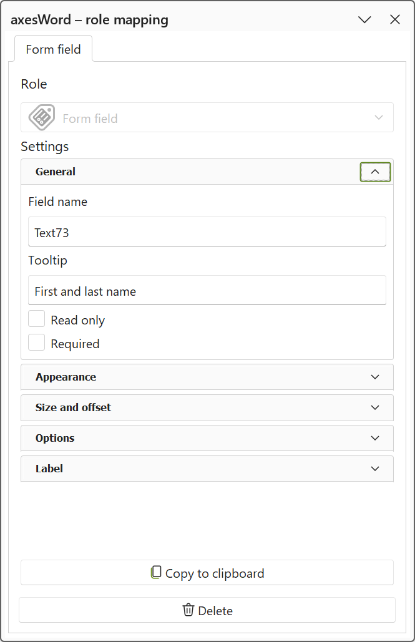This screenshot has height=642, width=415.
Task: Click the General section header text
Action: tap(56, 172)
